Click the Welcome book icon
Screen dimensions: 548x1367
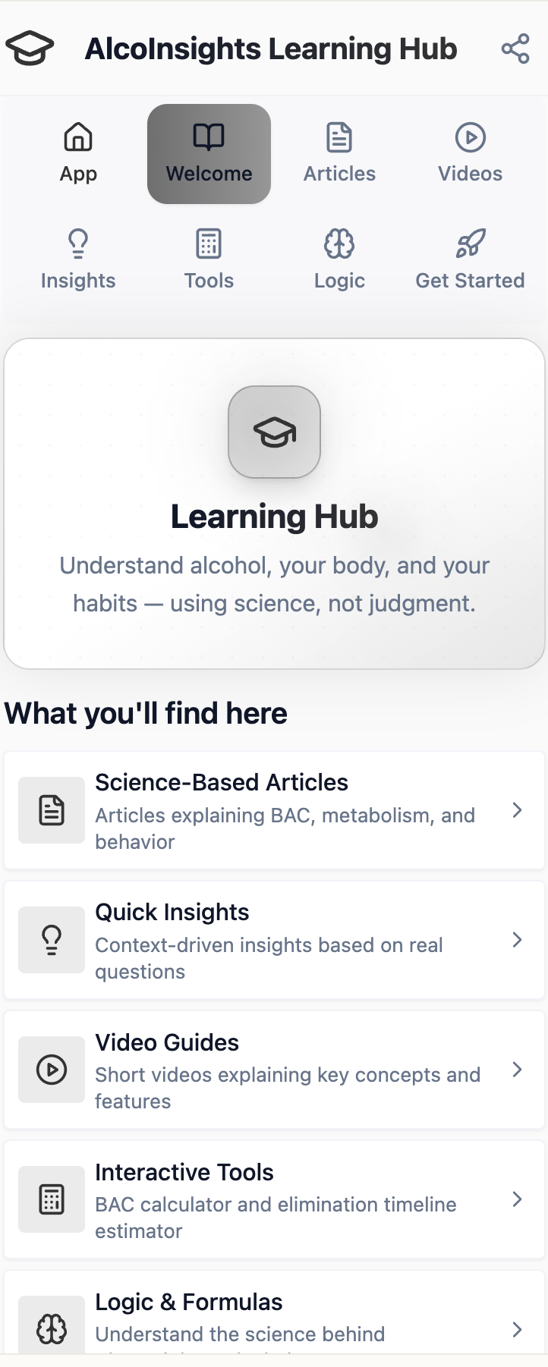click(209, 137)
